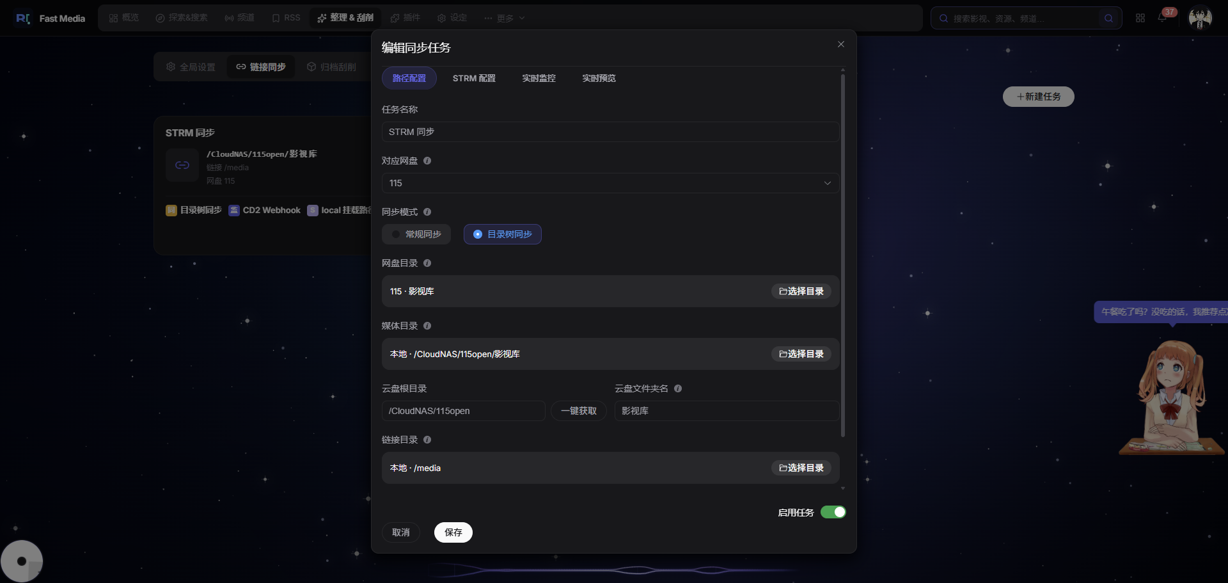Open the 更多 menu in navigation bar
Screen dimensions: 1228x583
(x=505, y=18)
